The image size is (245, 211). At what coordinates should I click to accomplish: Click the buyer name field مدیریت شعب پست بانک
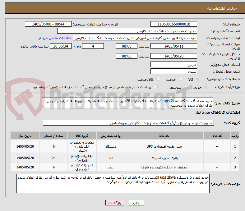point(127,31)
